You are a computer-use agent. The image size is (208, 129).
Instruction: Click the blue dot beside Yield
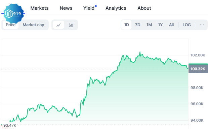tap(96, 6)
